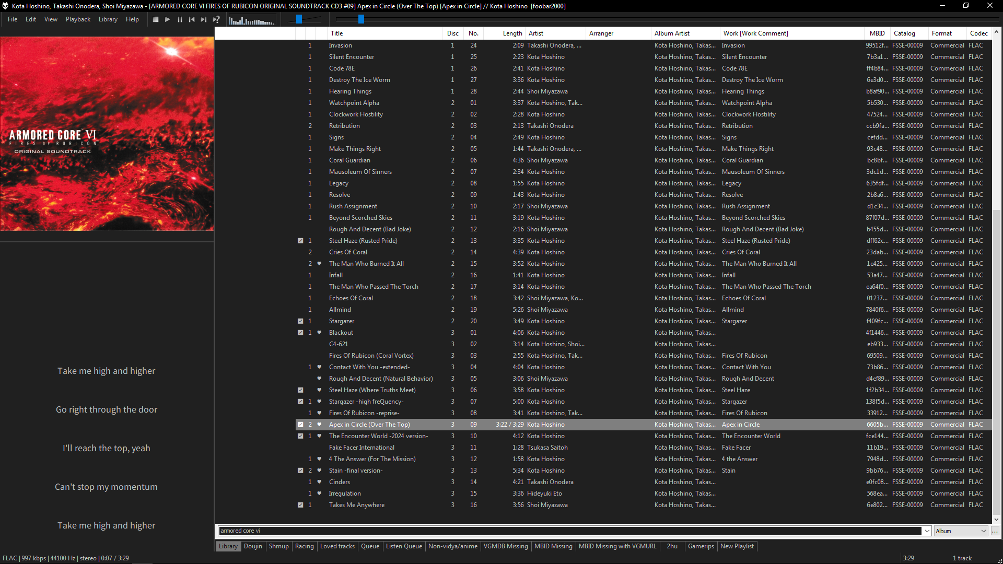Play a random track
The width and height of the screenshot is (1003, 564).
[216, 19]
